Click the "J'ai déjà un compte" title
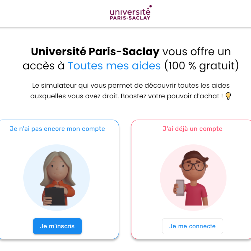Image resolution: width=251 pixels, height=251 pixels. [x=193, y=129]
